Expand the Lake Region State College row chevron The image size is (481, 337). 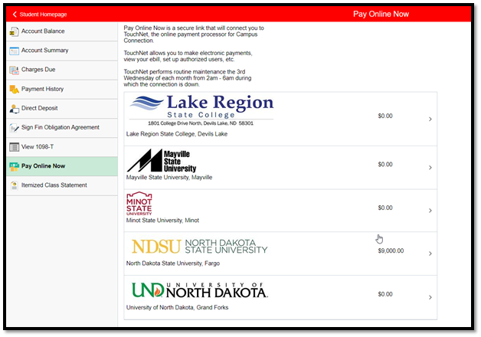pyautogui.click(x=430, y=119)
